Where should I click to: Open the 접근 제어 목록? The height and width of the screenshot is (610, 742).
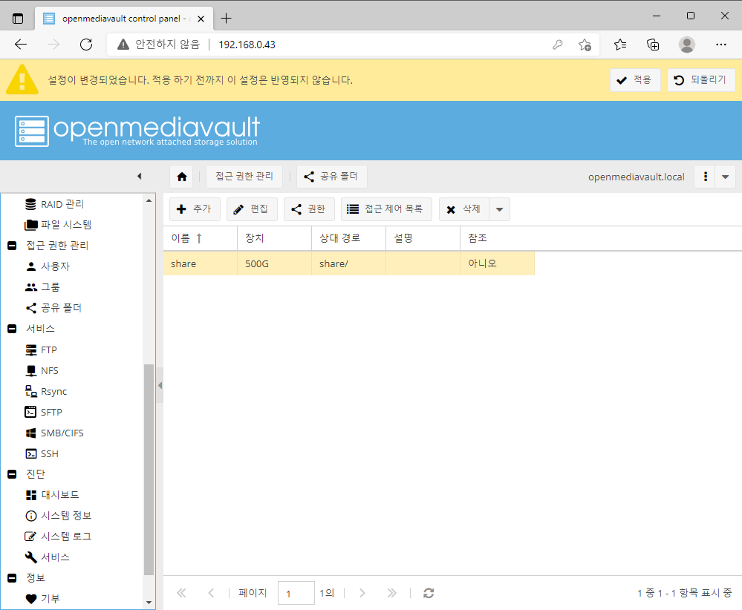point(386,209)
